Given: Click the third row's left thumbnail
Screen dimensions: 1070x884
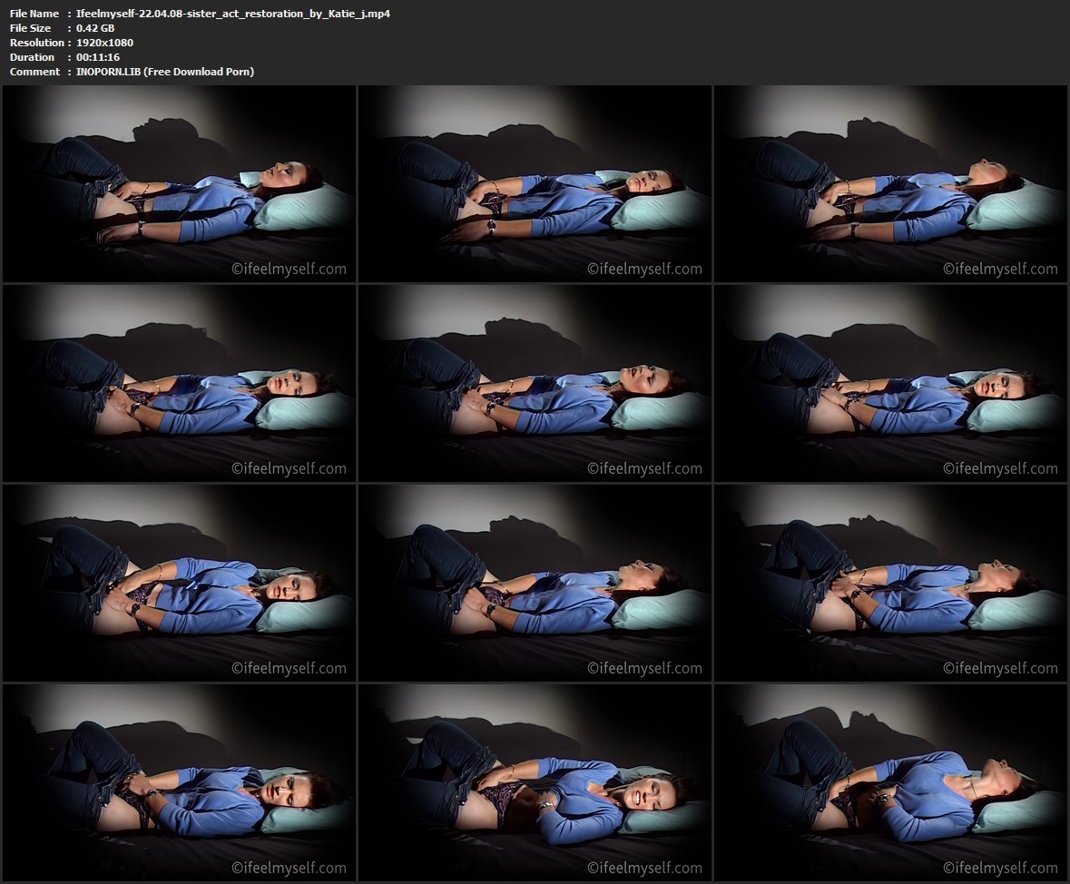Looking at the screenshot, I should (x=179, y=583).
